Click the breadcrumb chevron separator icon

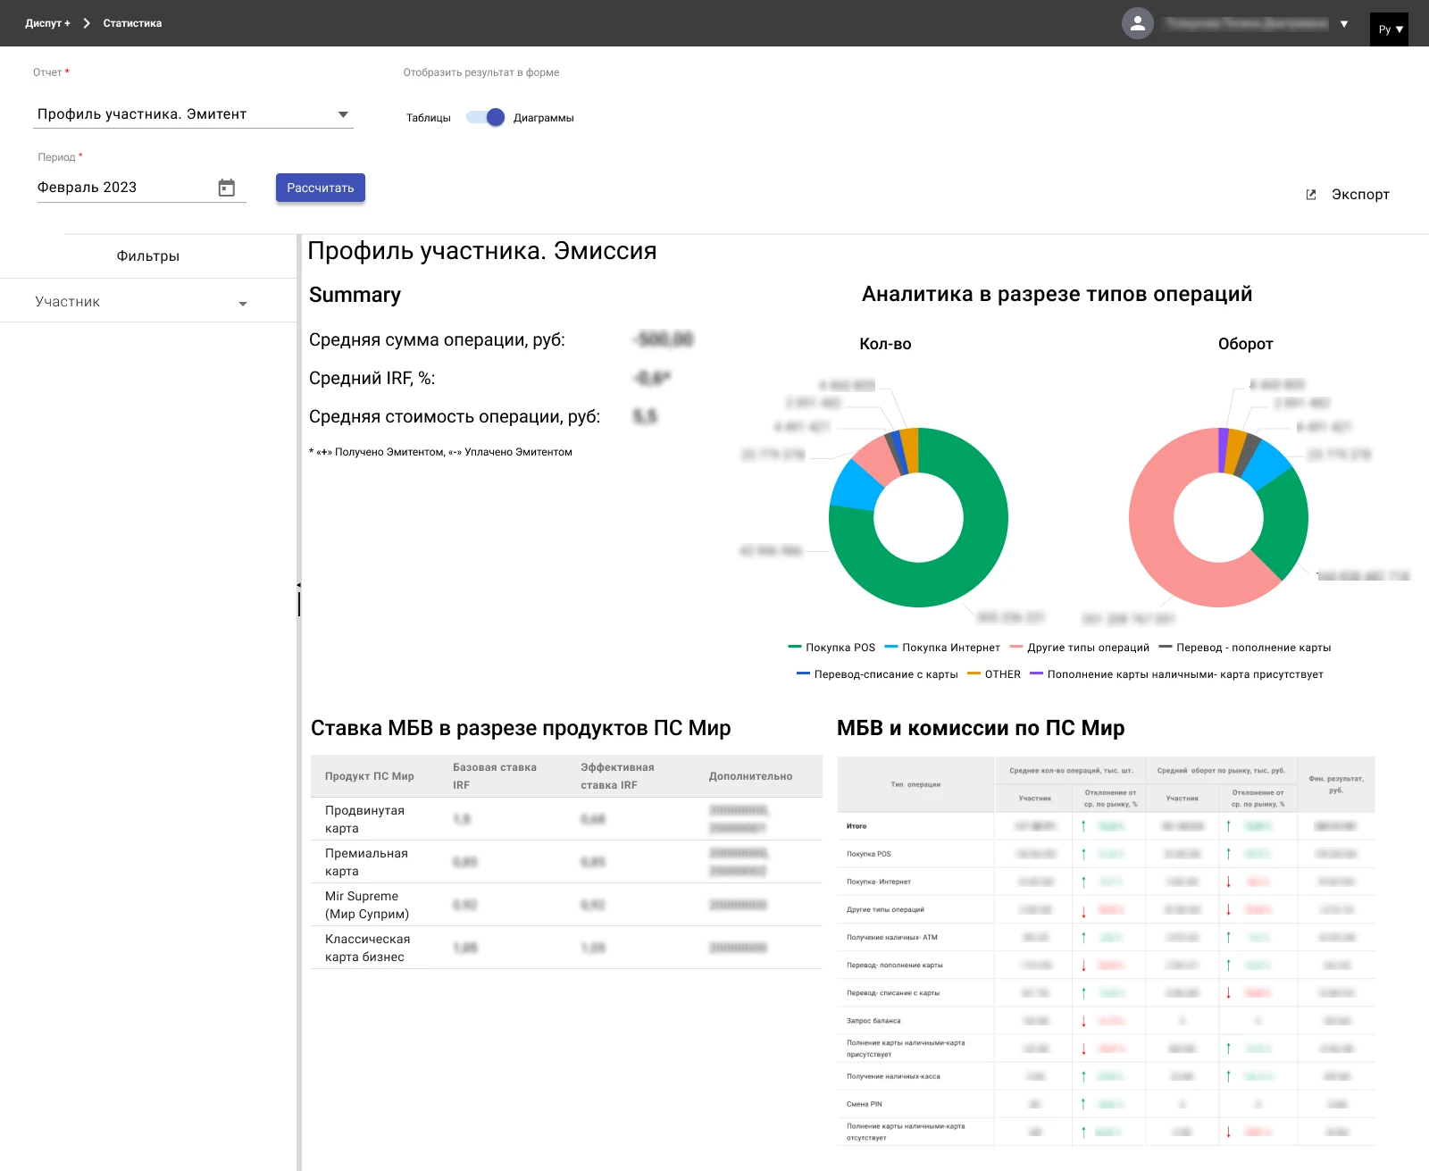click(87, 23)
